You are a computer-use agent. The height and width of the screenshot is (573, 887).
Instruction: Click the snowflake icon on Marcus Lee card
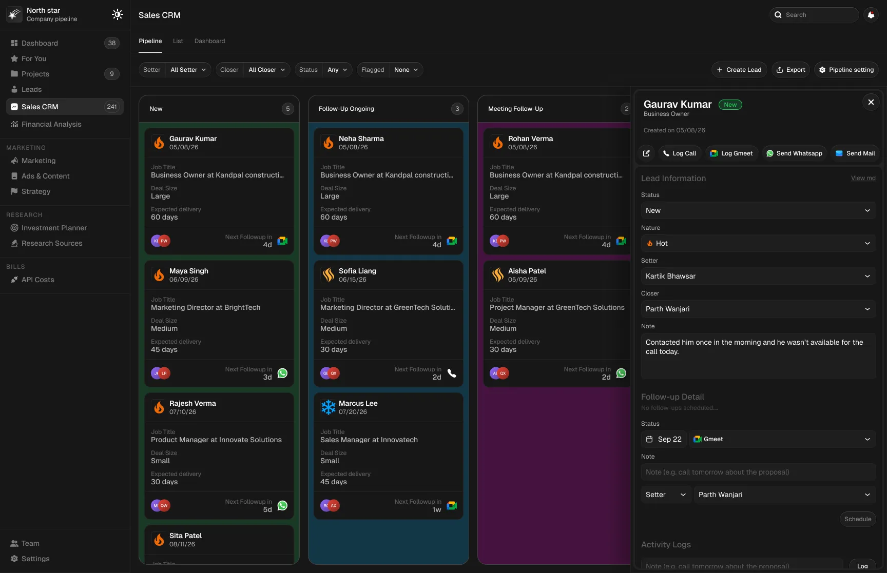click(329, 407)
